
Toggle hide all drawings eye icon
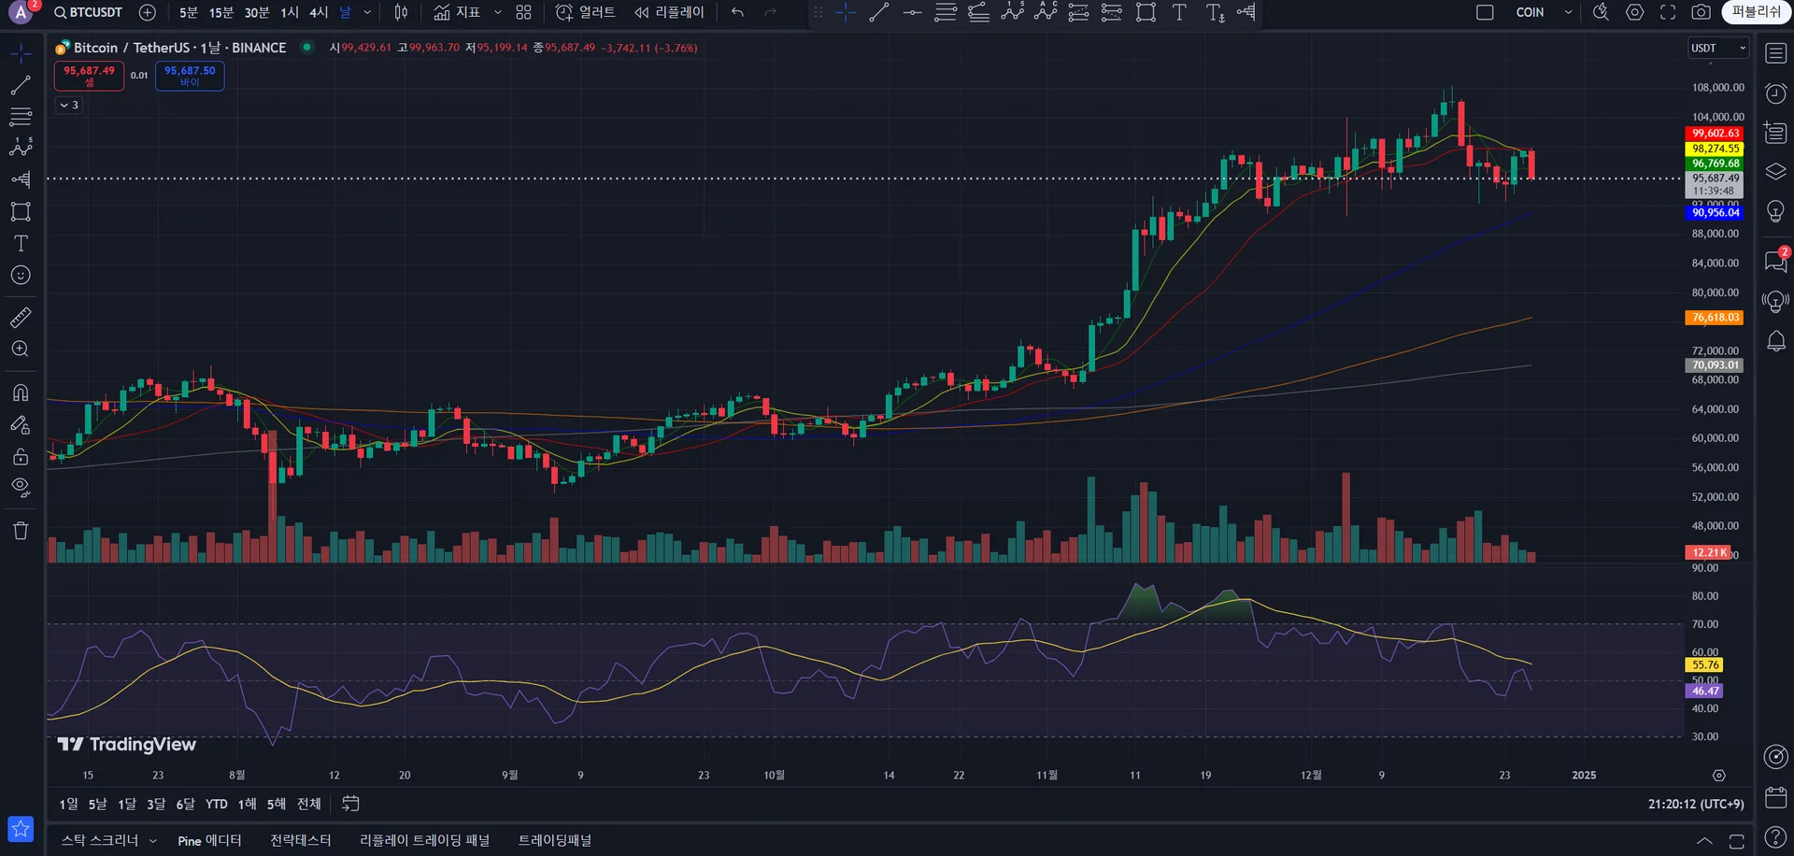[21, 487]
